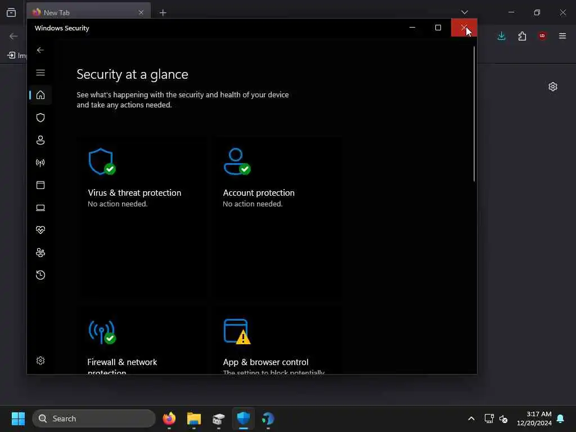Open Firefox View icon in browser
This screenshot has width=576, height=432.
point(11,12)
